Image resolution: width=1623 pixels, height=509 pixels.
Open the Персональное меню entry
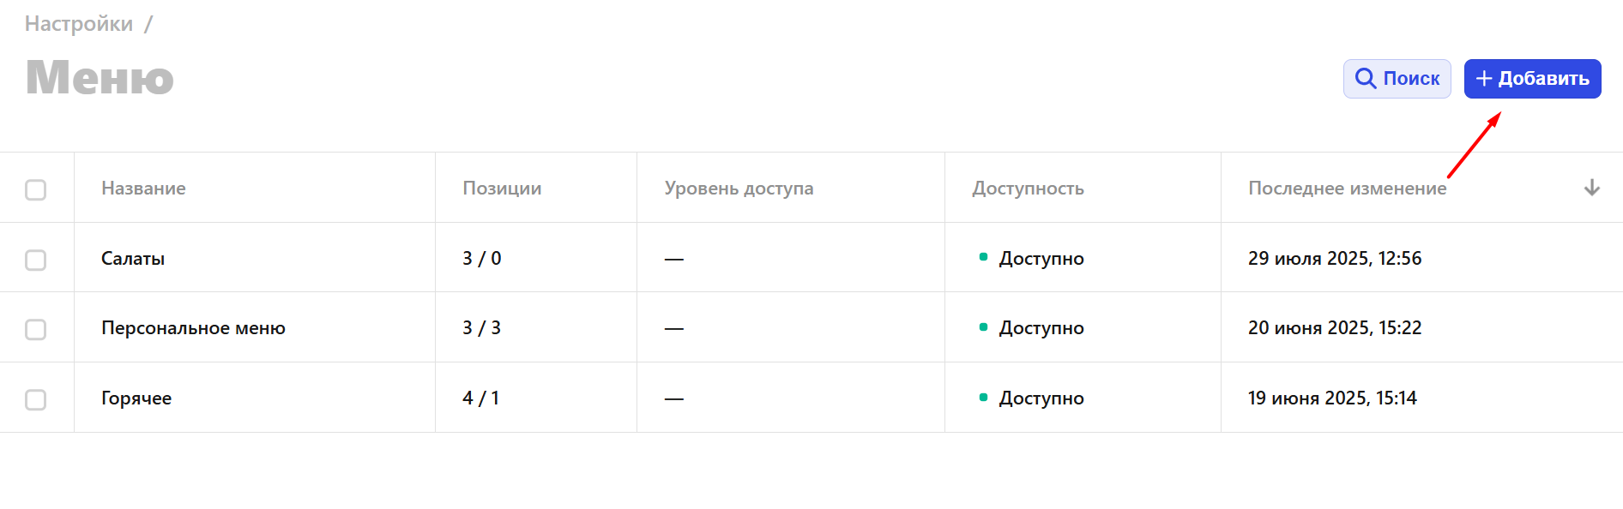(193, 328)
